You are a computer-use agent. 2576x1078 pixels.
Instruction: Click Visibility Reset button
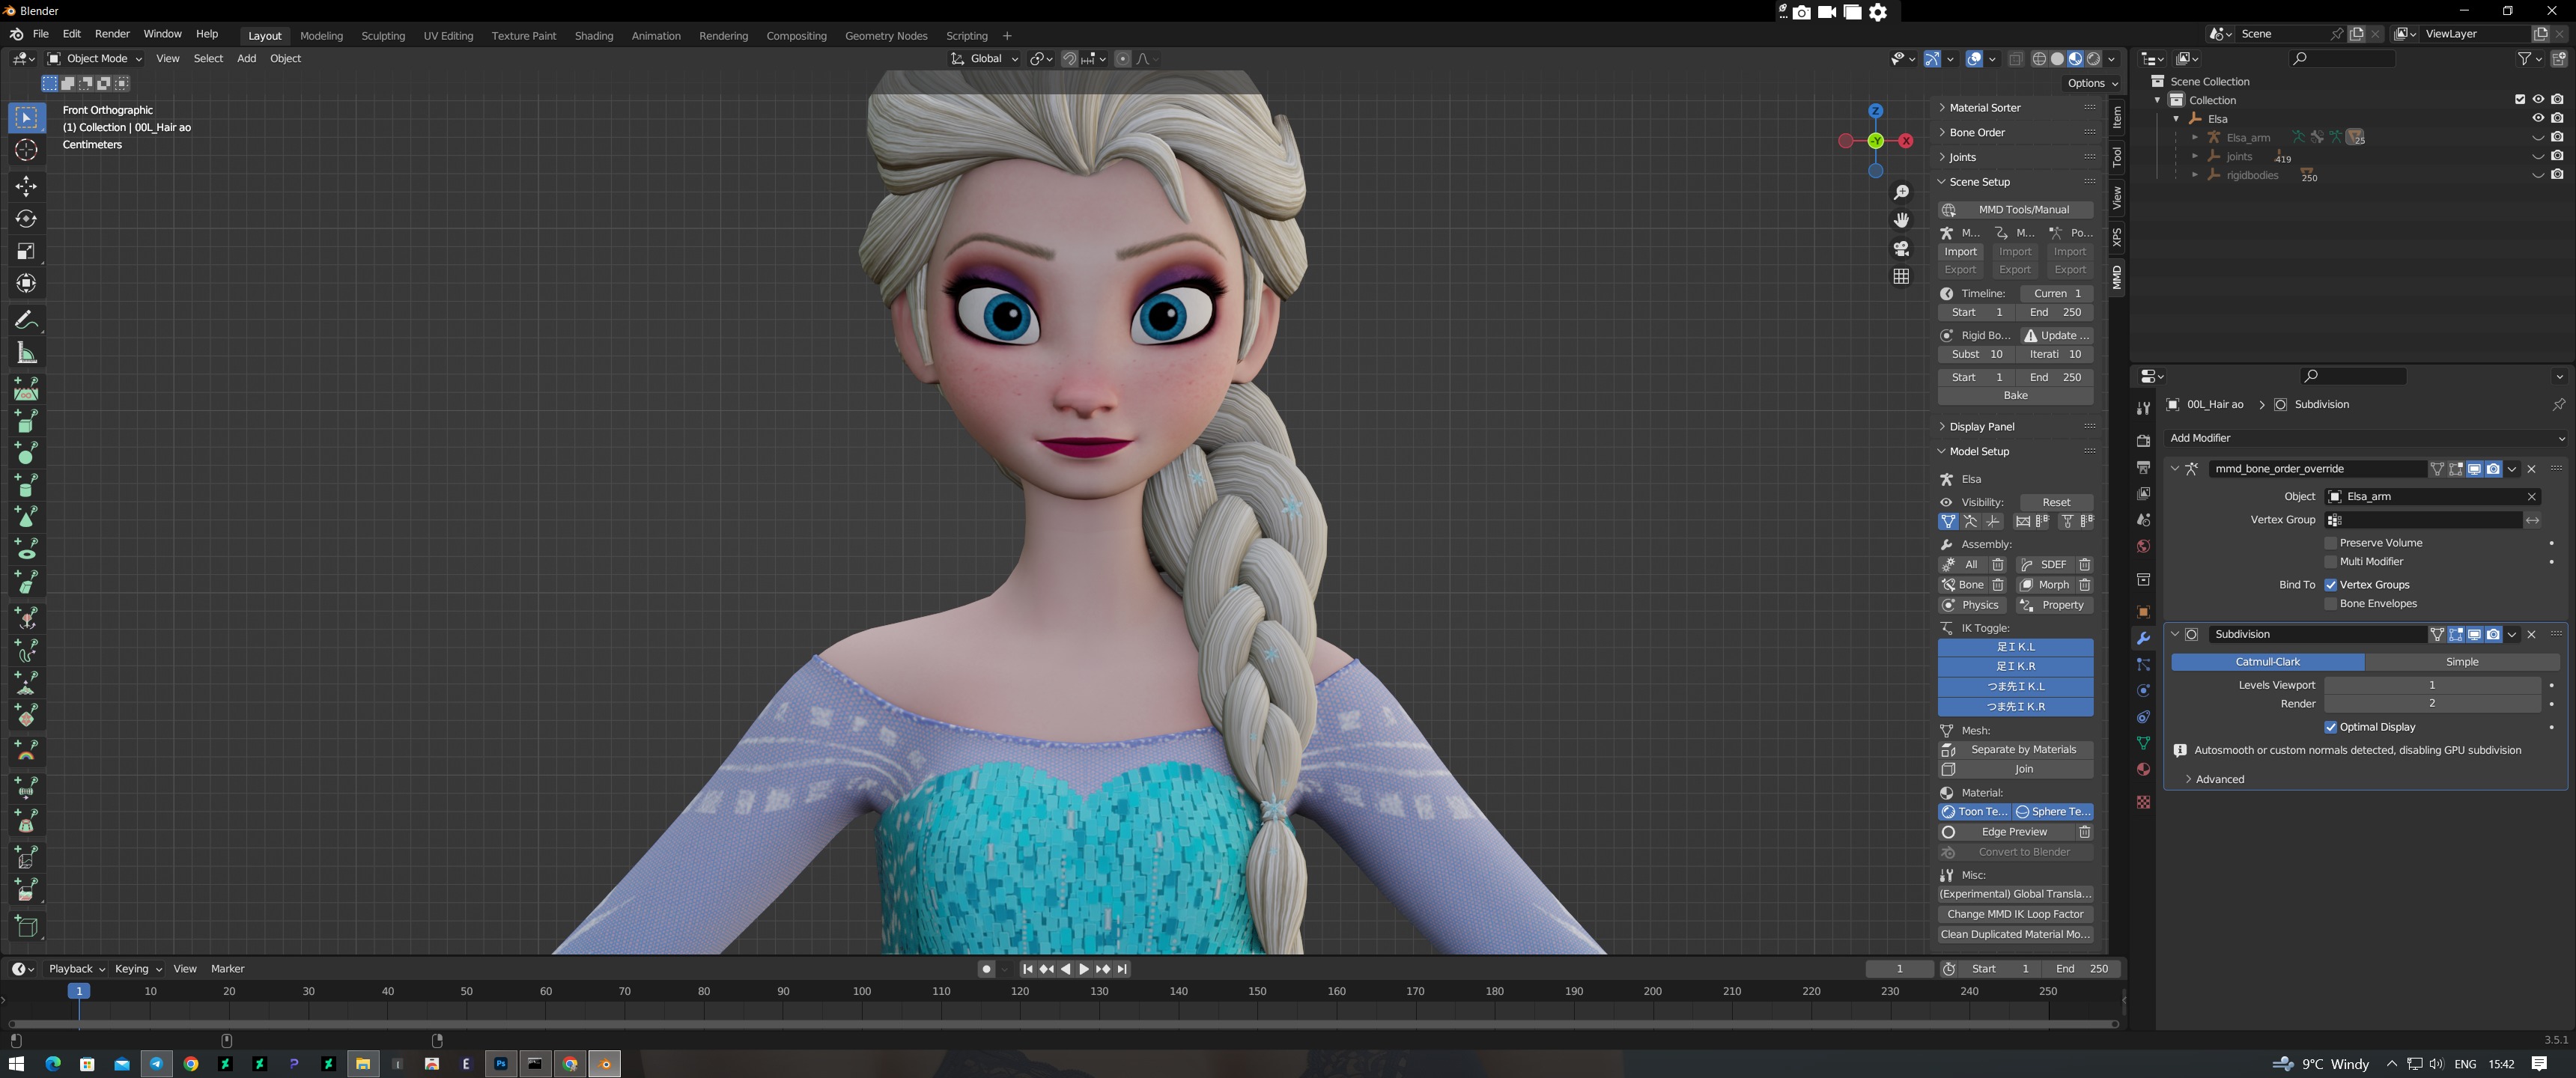pos(2056,503)
